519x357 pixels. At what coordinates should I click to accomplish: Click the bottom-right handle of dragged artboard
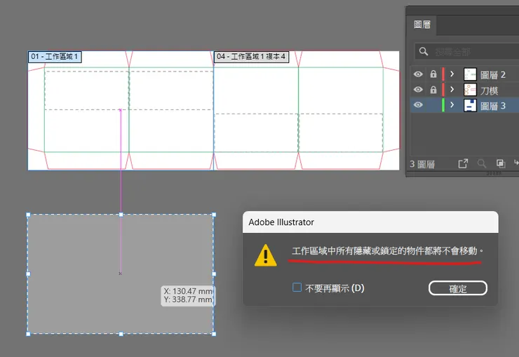(x=214, y=334)
